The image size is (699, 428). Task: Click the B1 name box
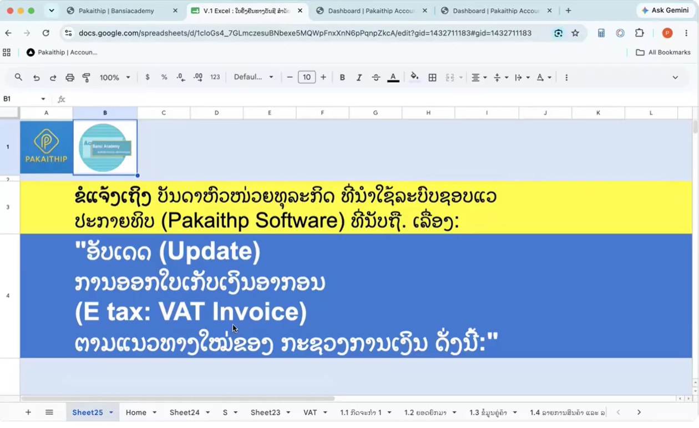point(20,99)
